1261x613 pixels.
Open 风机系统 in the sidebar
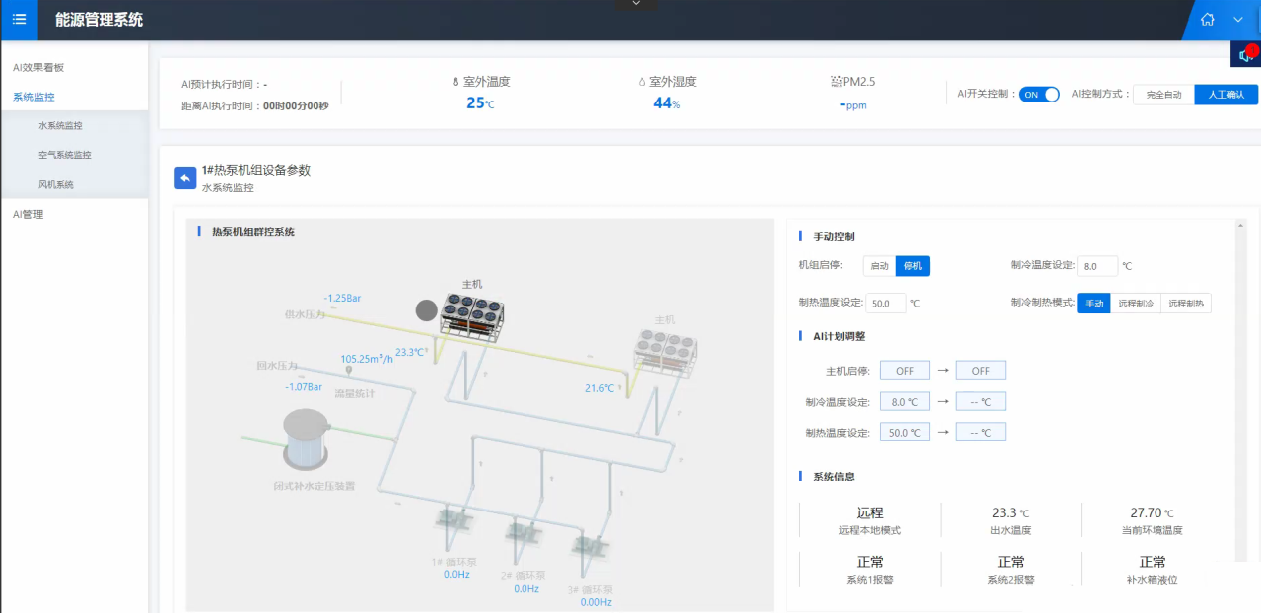pyautogui.click(x=56, y=184)
